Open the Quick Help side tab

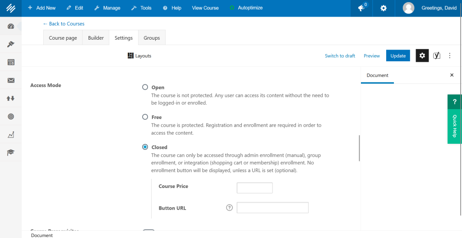[x=455, y=126]
